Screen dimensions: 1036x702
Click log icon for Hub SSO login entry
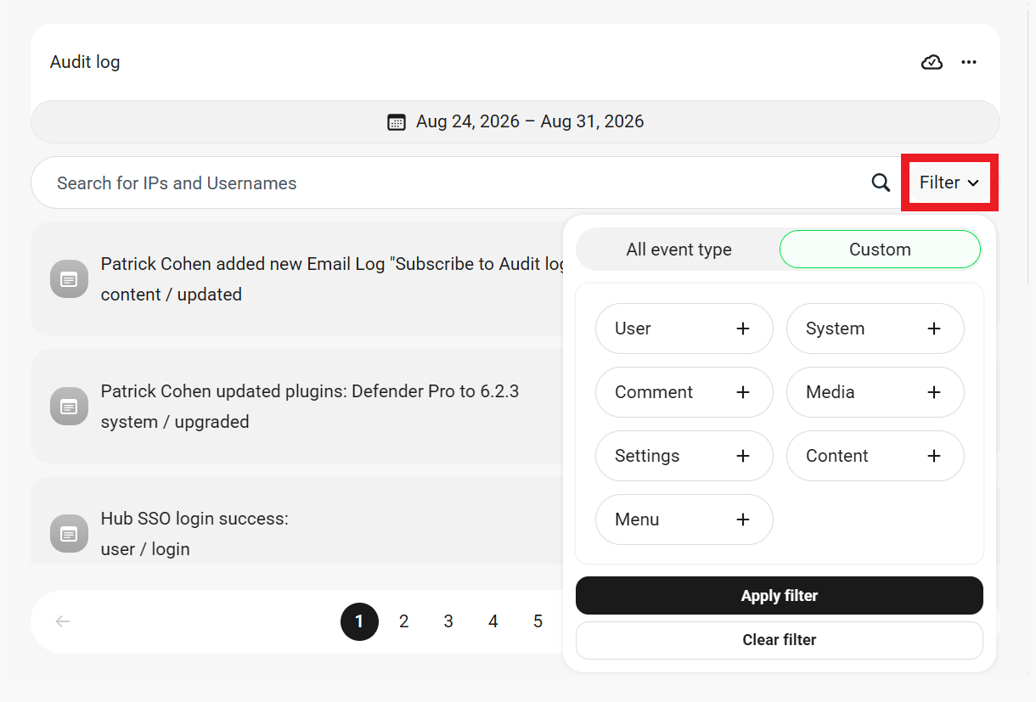[x=69, y=534]
